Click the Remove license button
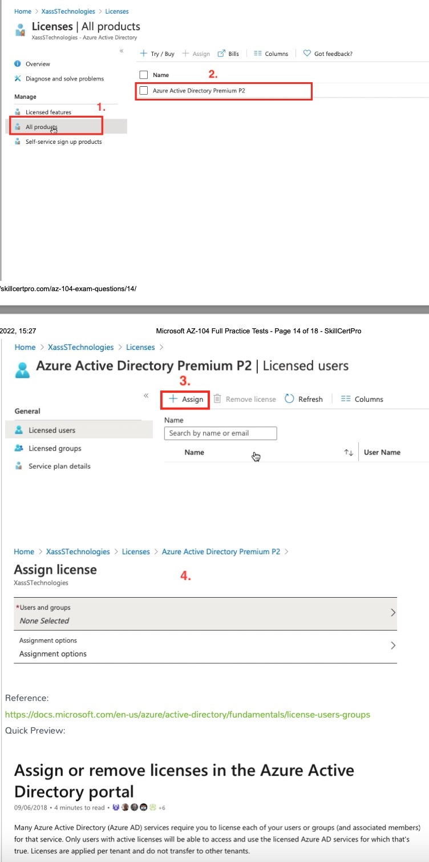The height and width of the screenshot is (862, 429). (245, 399)
